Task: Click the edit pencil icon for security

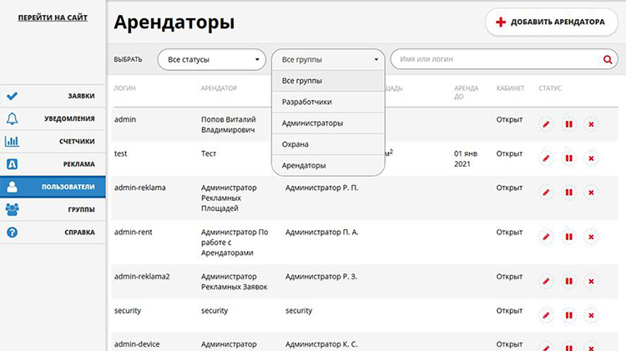Action: coord(547,316)
